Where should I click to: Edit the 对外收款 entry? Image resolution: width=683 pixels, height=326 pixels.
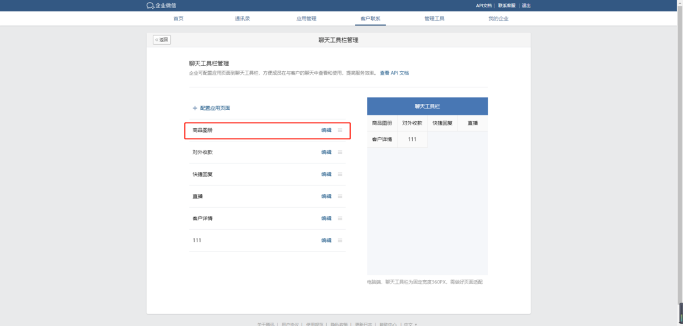pyautogui.click(x=326, y=153)
